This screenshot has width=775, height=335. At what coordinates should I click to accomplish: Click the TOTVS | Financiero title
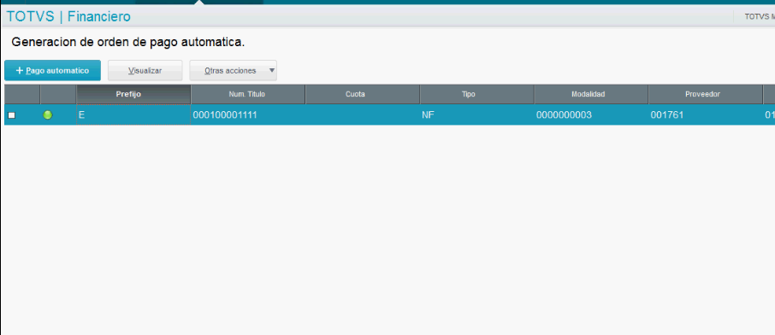pos(68,17)
